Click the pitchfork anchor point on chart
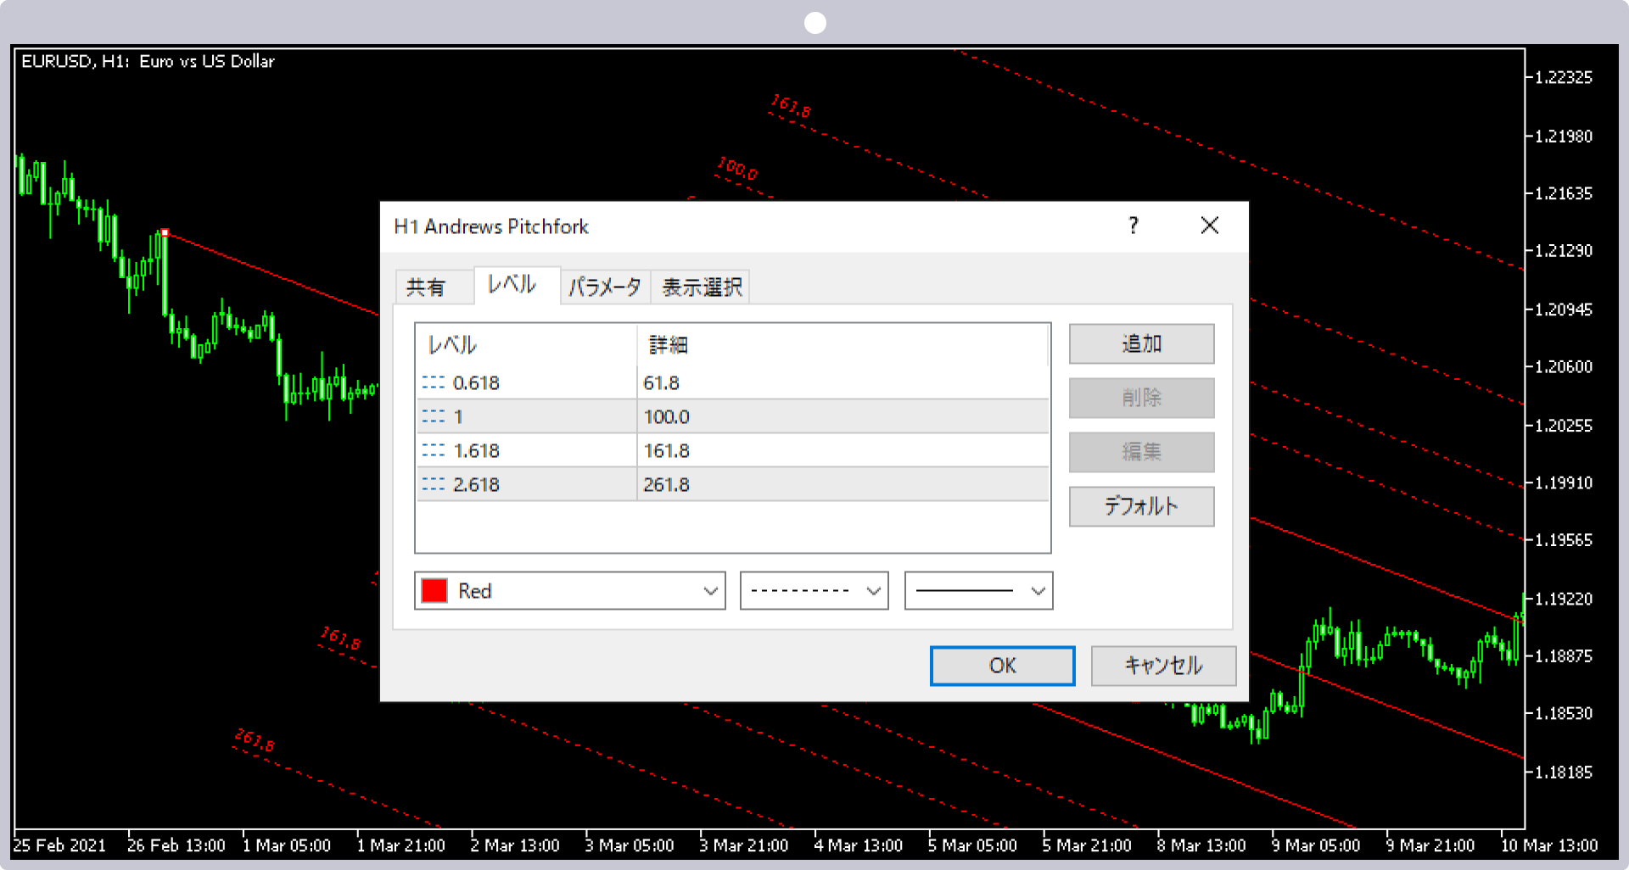This screenshot has height=870, width=1629. (x=165, y=232)
